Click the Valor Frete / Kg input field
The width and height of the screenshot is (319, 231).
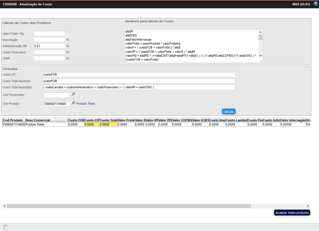[x=49, y=33]
